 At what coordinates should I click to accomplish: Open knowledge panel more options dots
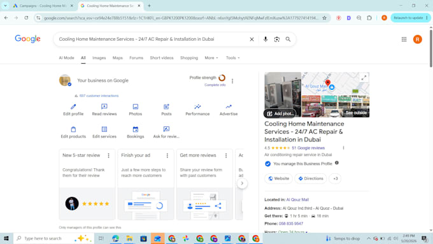(x=343, y=148)
